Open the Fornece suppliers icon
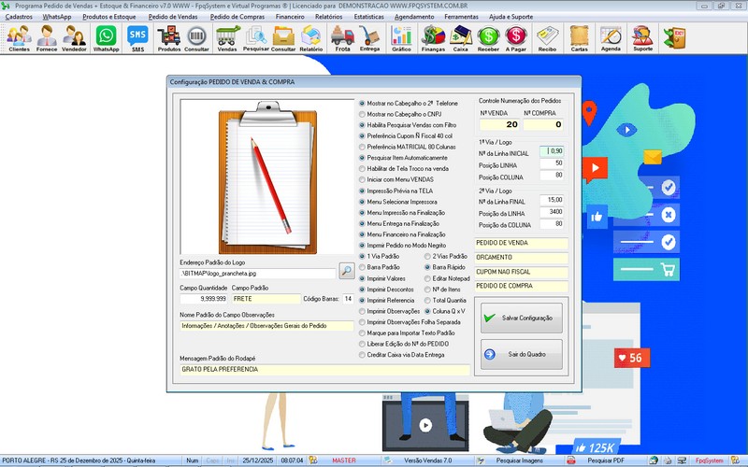Image resolution: width=748 pixels, height=467 pixels. (x=47, y=38)
